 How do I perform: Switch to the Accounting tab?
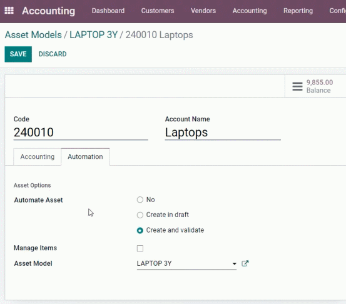[x=38, y=156]
